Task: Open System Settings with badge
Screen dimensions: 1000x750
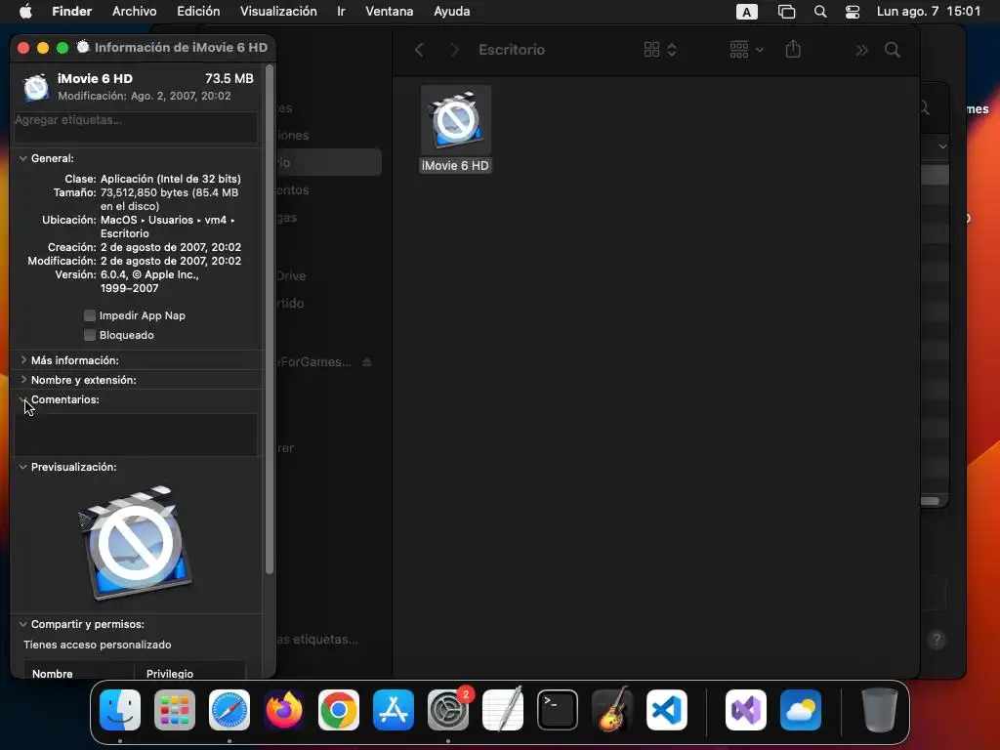Action: [448, 710]
